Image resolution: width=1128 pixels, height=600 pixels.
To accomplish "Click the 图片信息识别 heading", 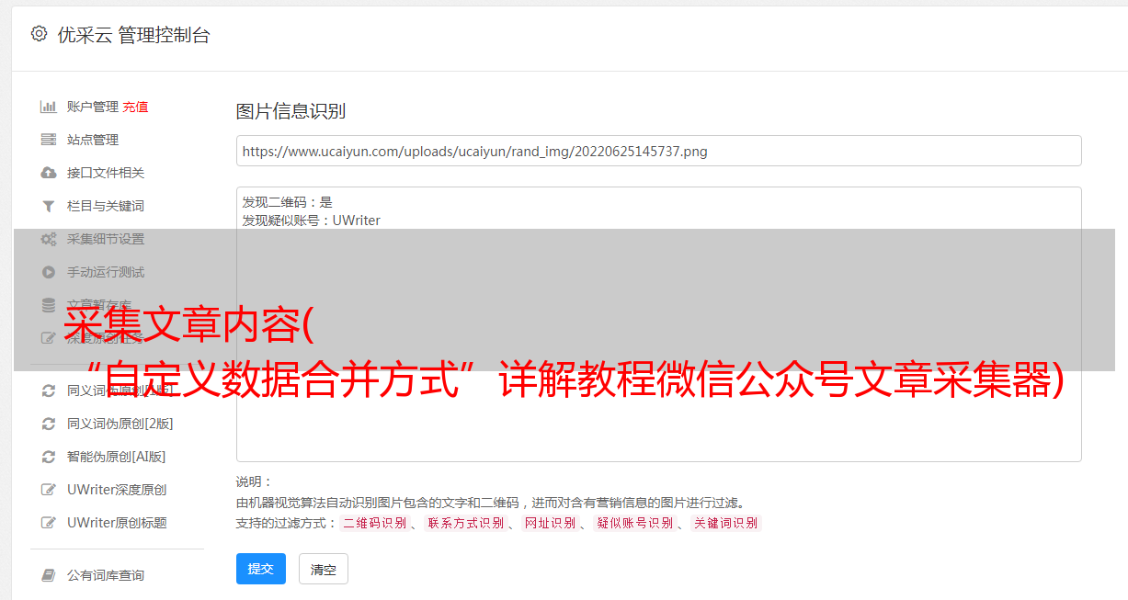I will click(291, 111).
